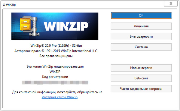Click the Код регистрации label

click(55, 77)
